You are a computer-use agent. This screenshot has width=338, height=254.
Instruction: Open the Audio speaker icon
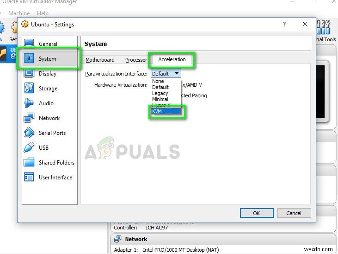tap(29, 103)
